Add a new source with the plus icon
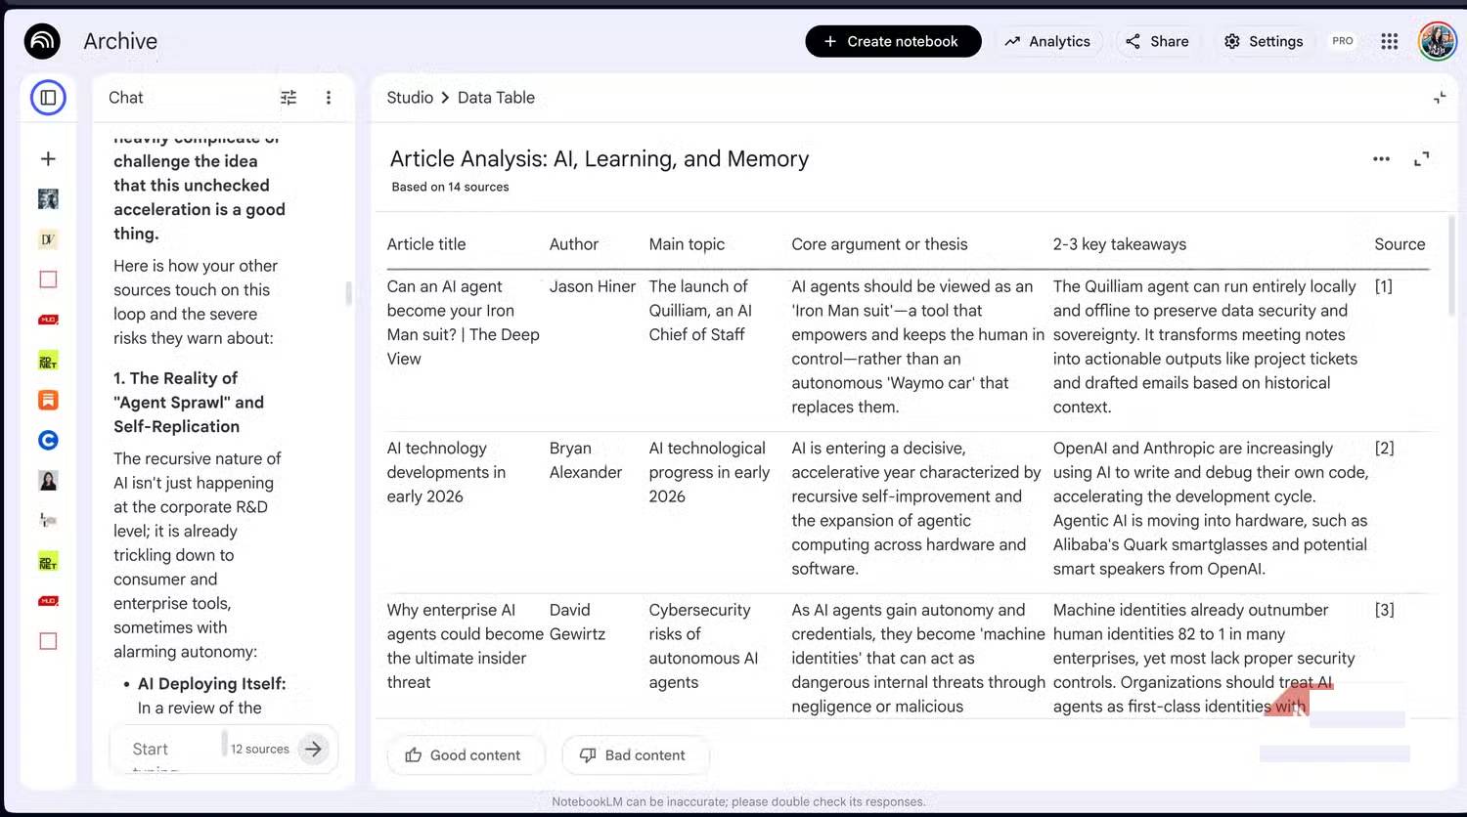Image resolution: width=1467 pixels, height=817 pixels. tap(47, 157)
